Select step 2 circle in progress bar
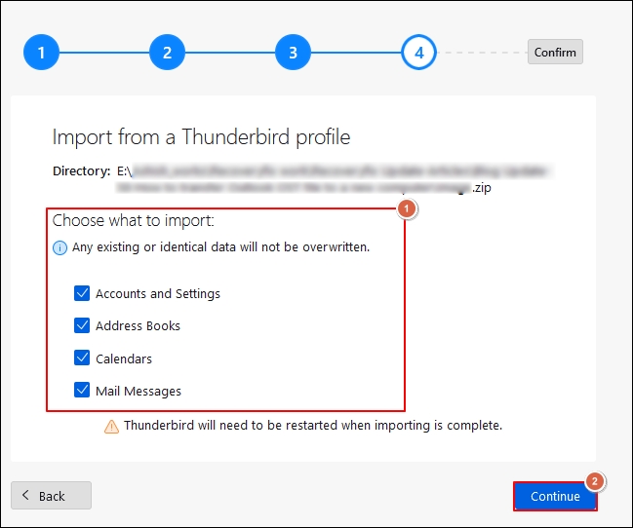 click(167, 52)
